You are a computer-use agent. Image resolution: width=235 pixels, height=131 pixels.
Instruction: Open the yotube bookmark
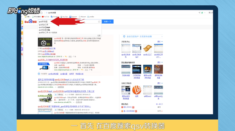click(91, 17)
